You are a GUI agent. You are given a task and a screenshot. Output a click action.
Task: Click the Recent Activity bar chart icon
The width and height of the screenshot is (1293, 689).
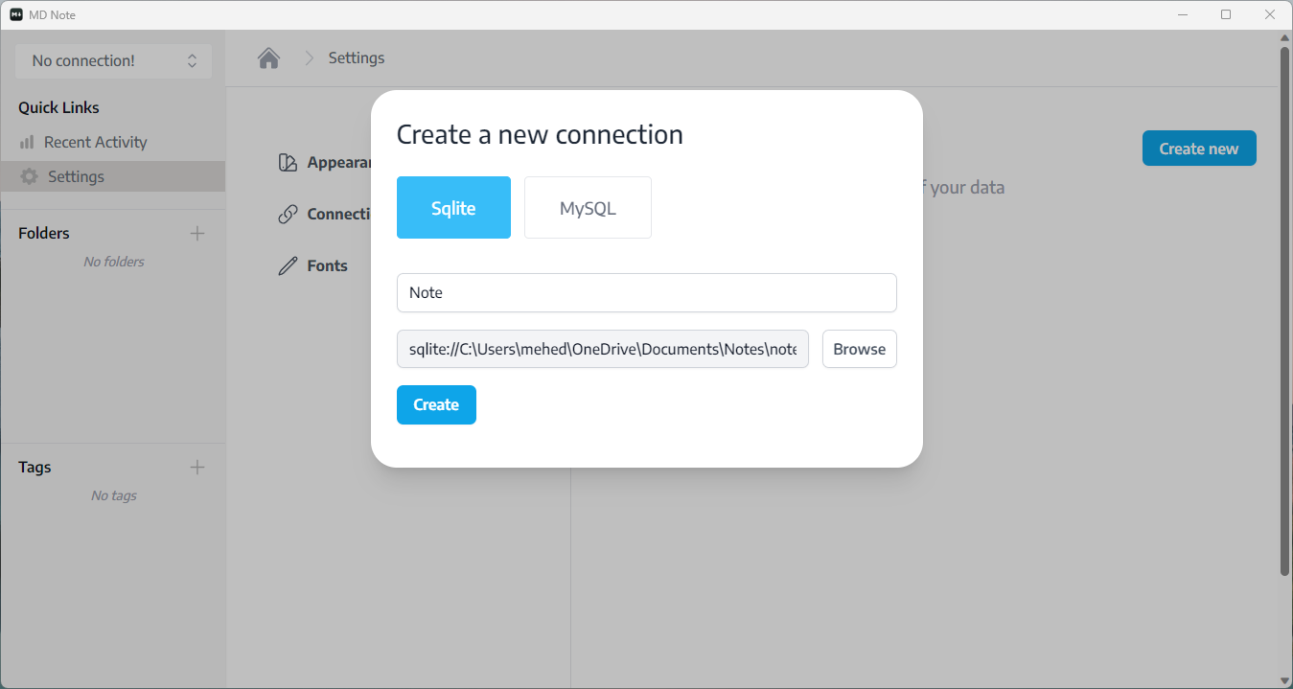click(27, 142)
